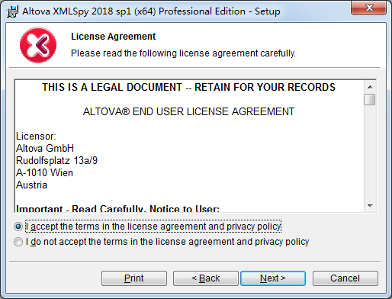Click the 'Important - Read Carefully' line
The image size is (392, 299).
point(117,208)
